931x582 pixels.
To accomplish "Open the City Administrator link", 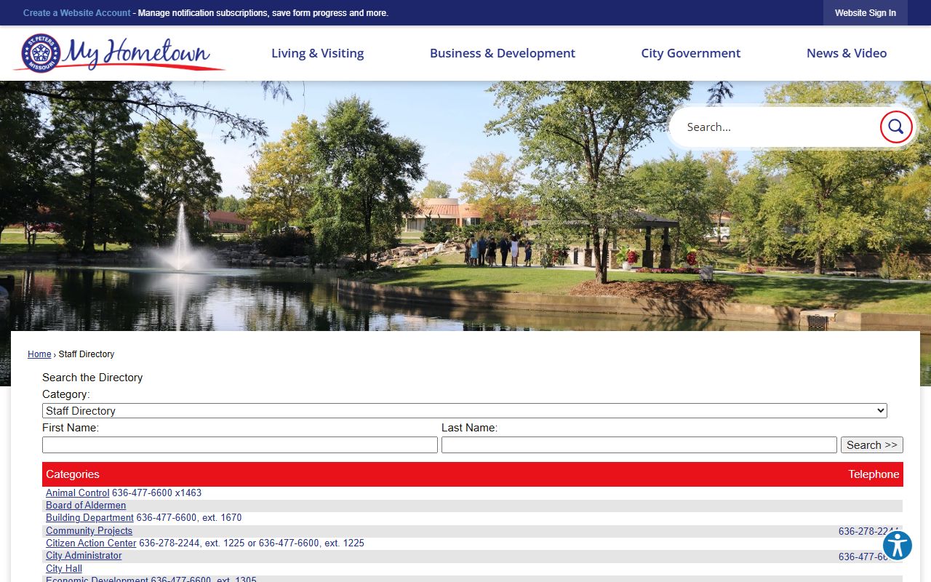I will 84,555.
